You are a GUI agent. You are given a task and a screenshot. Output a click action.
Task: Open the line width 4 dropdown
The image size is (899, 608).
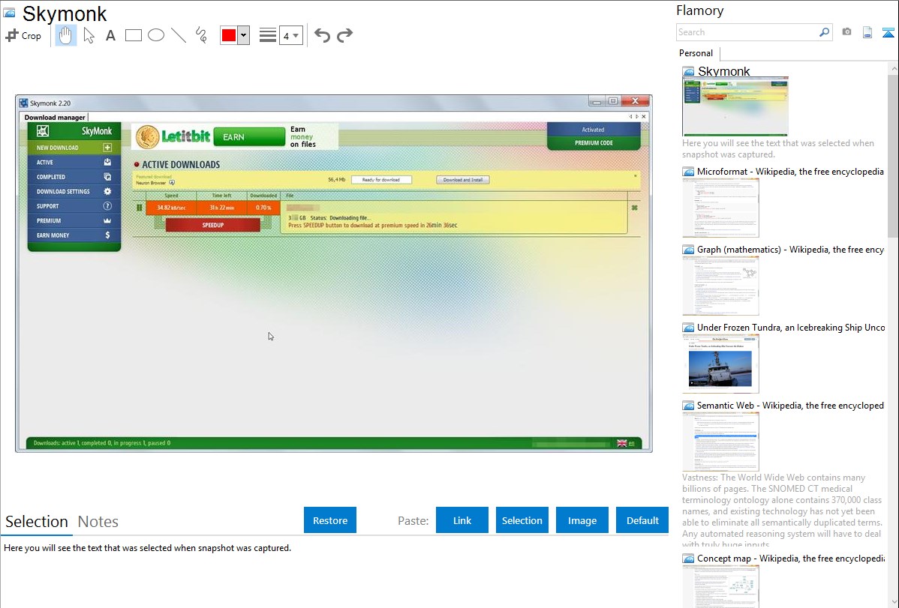(x=290, y=35)
